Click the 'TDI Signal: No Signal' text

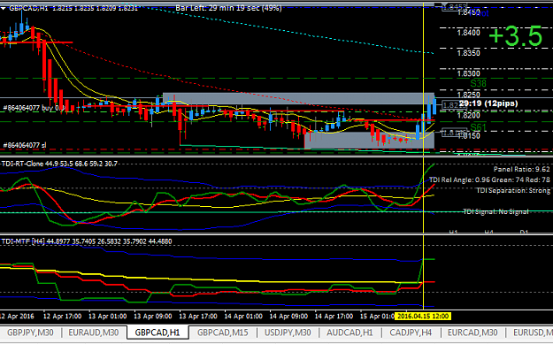coord(495,211)
